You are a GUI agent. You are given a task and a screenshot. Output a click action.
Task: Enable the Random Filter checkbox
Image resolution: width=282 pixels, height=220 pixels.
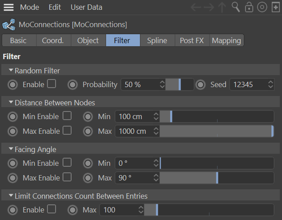pyautogui.click(x=52, y=84)
